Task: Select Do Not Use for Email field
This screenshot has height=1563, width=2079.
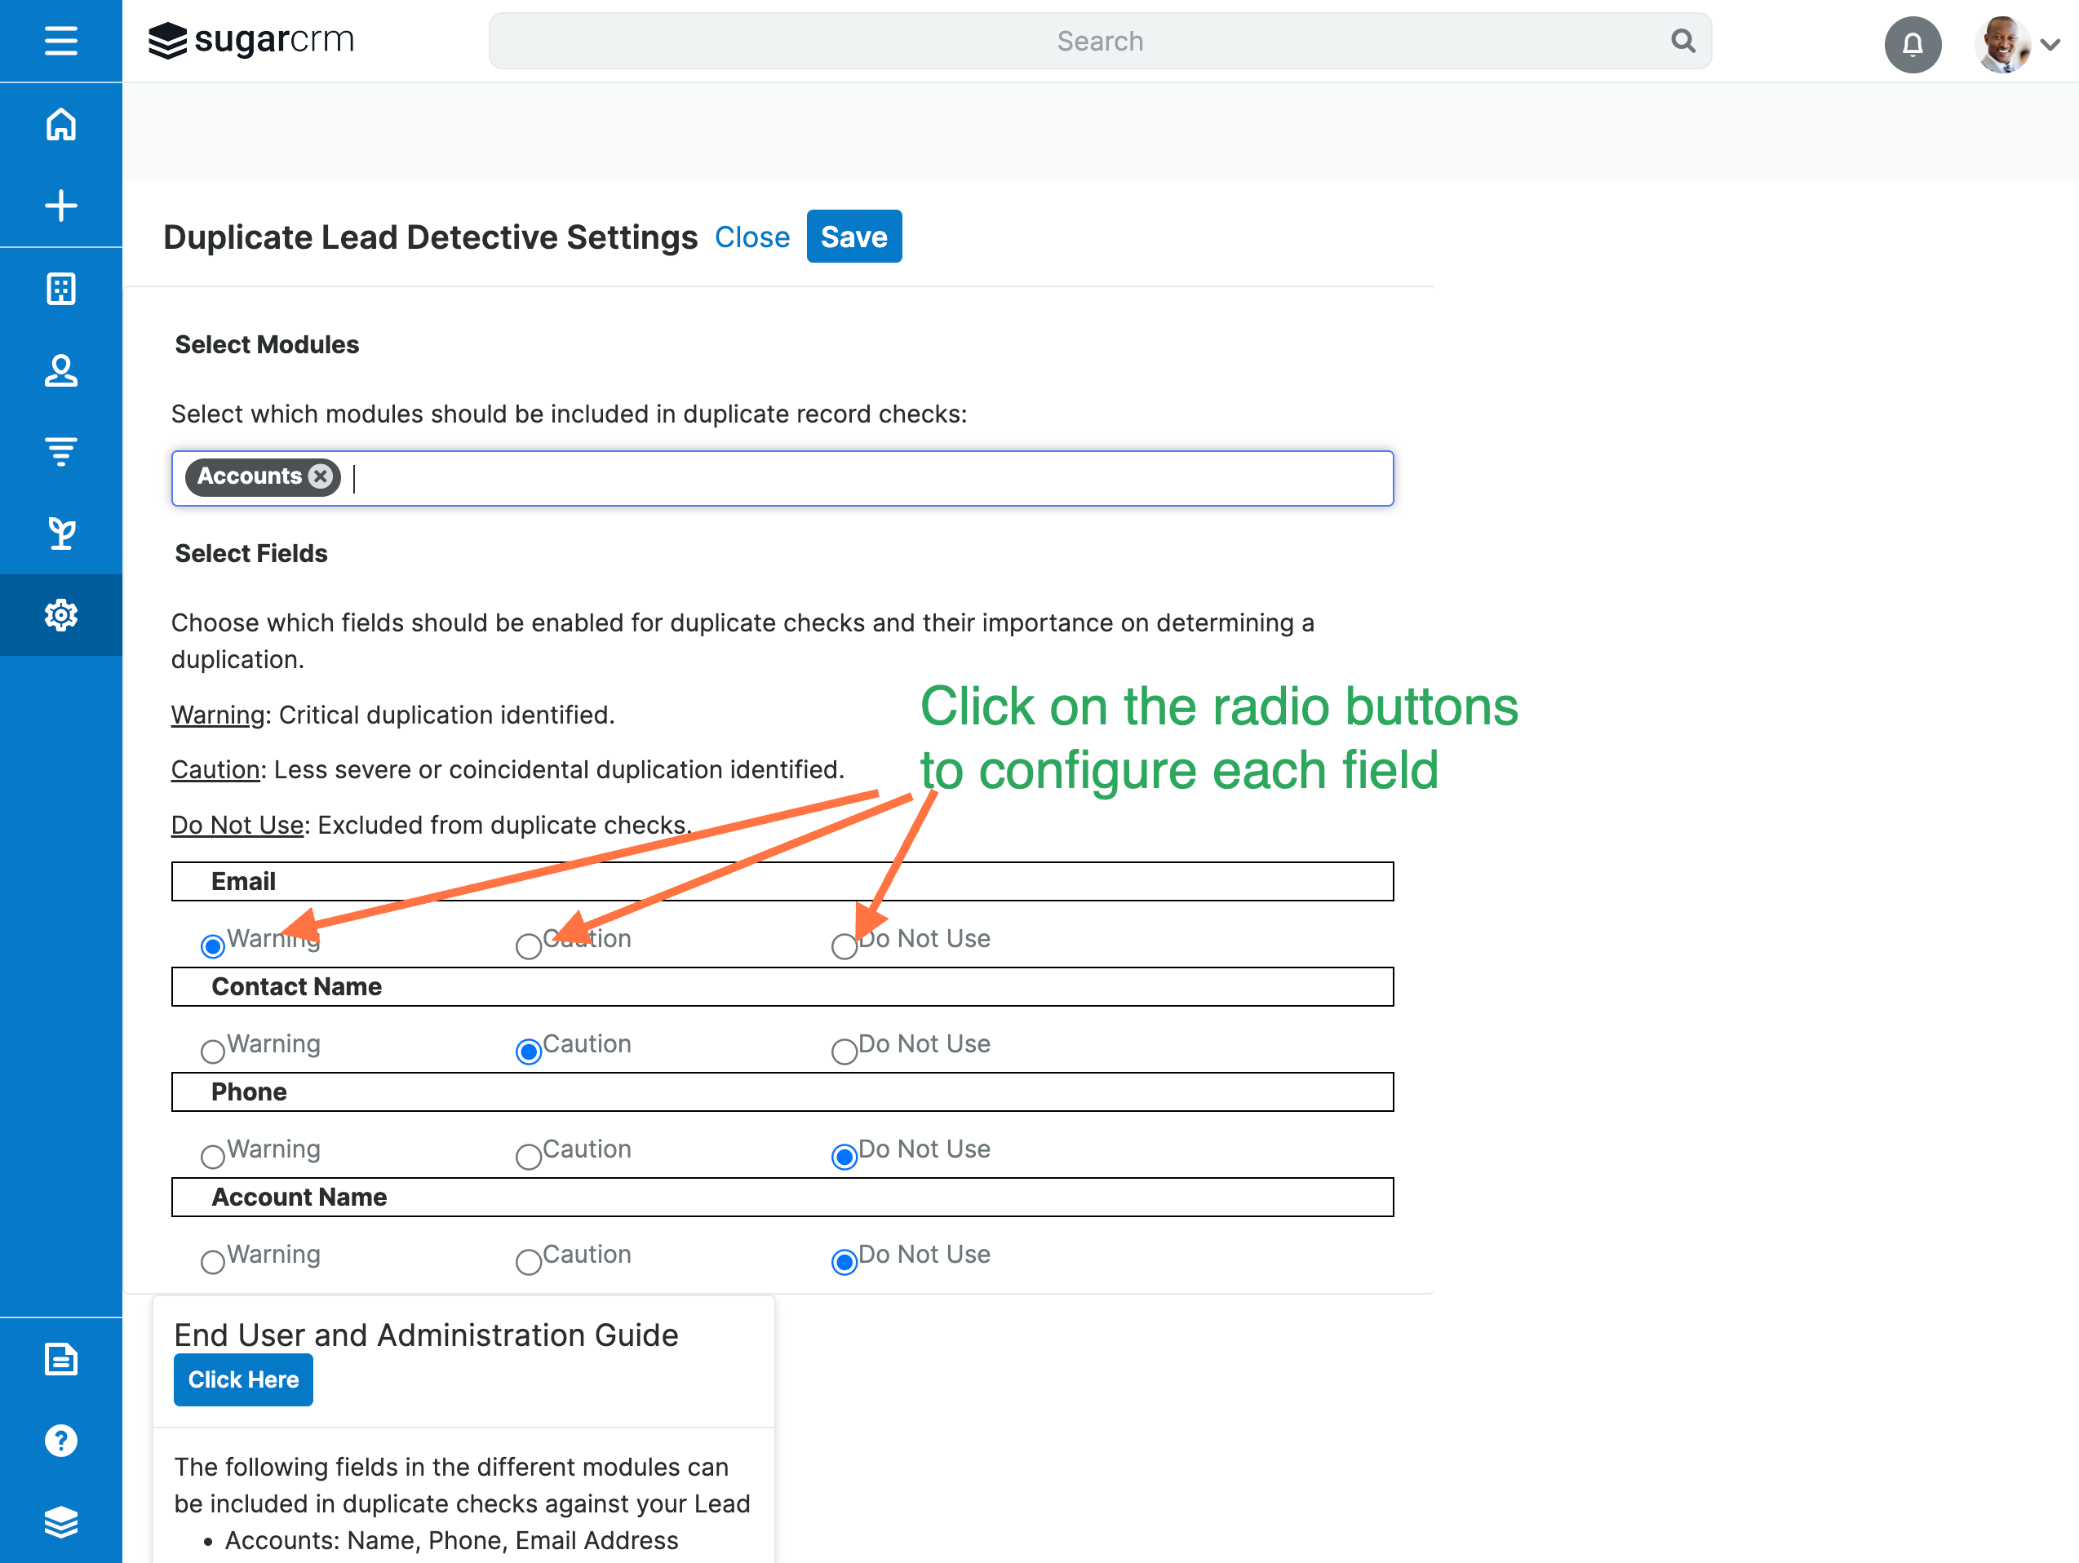Action: 845,945
